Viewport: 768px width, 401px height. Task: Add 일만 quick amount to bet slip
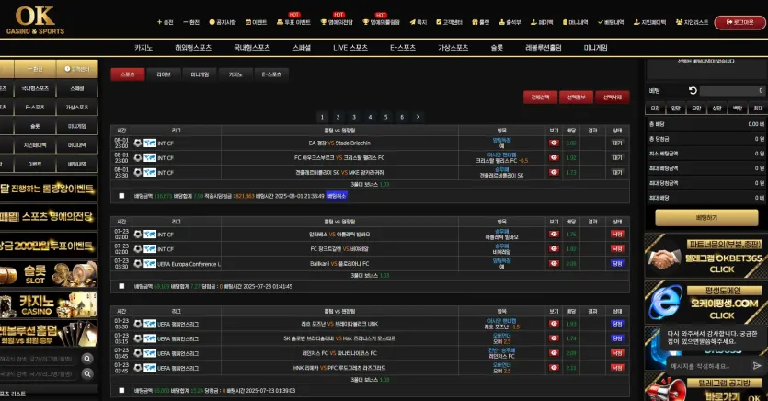point(675,109)
